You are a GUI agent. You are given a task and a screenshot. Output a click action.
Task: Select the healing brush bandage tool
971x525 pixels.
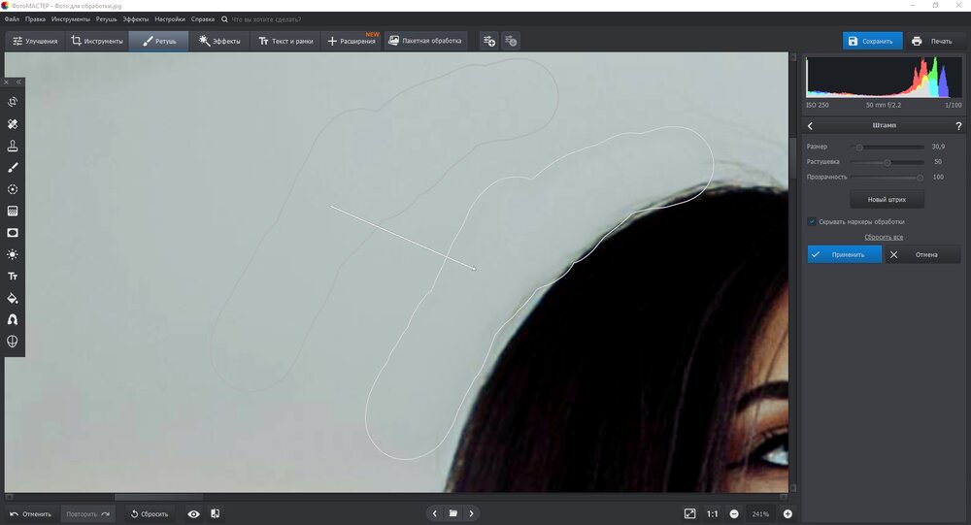13,124
